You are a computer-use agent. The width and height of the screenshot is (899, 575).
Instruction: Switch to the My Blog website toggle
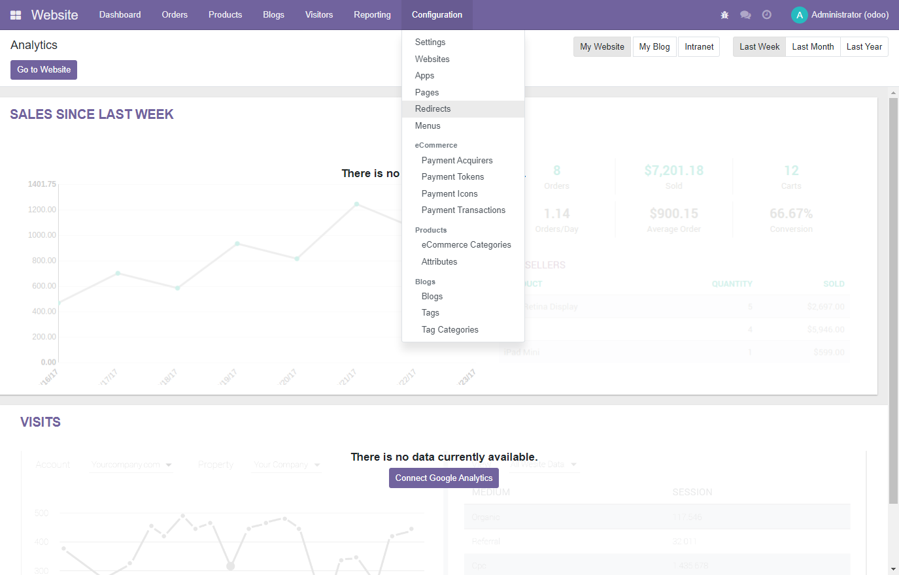pyautogui.click(x=654, y=47)
